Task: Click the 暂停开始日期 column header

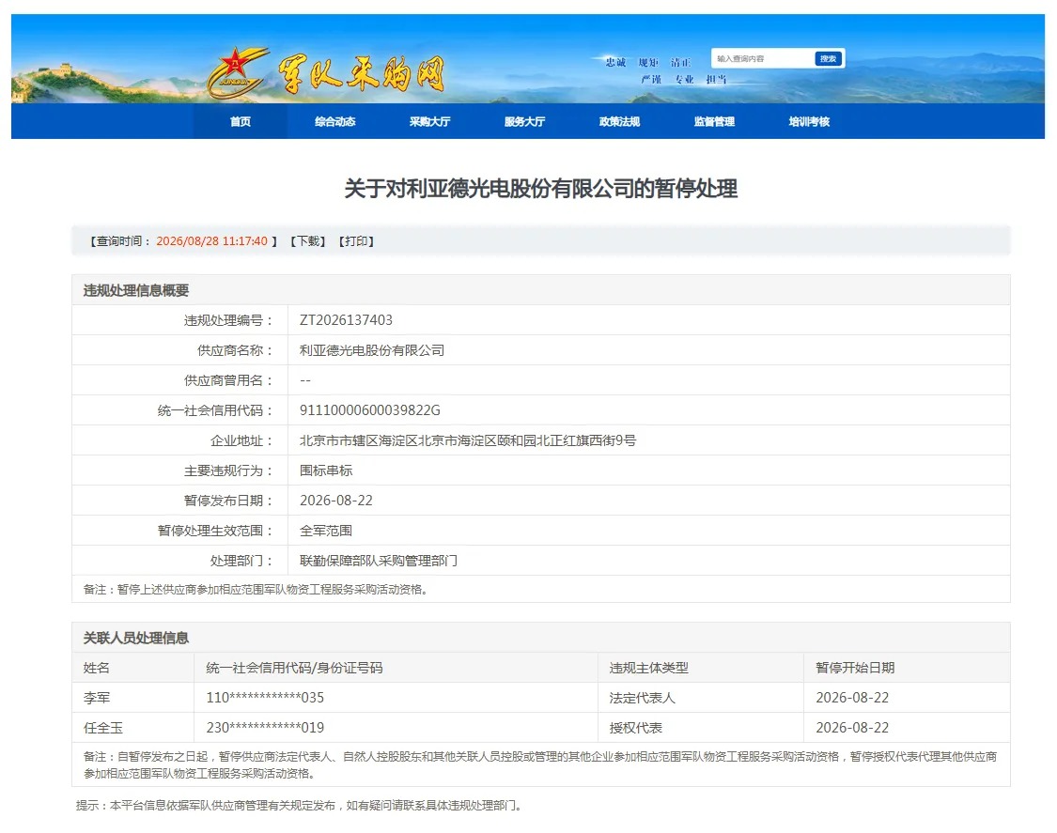Action: click(855, 668)
